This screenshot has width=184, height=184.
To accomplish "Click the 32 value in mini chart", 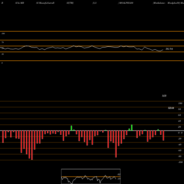I will [x=119, y=174].
